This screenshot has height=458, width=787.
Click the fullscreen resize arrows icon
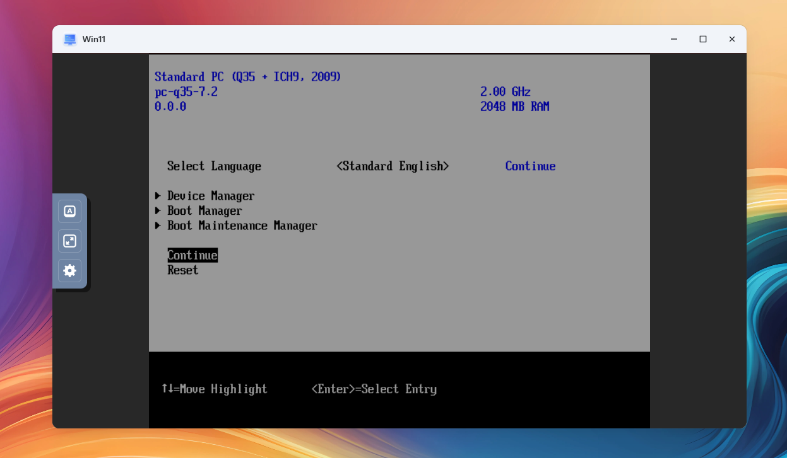(x=70, y=241)
